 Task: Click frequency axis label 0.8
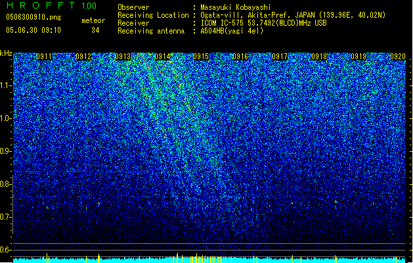click(5, 184)
